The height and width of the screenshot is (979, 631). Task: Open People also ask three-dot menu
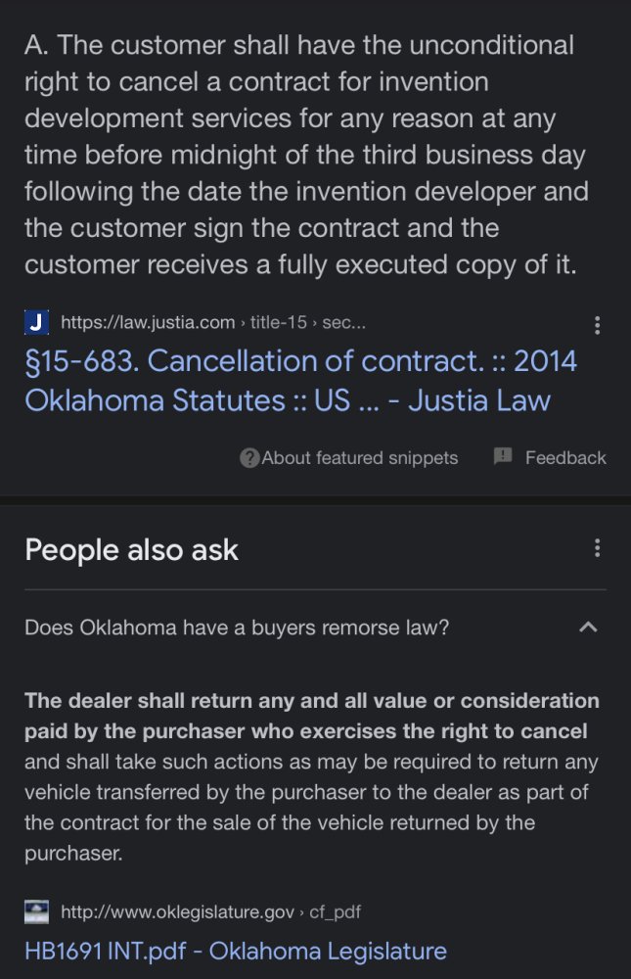(x=597, y=548)
